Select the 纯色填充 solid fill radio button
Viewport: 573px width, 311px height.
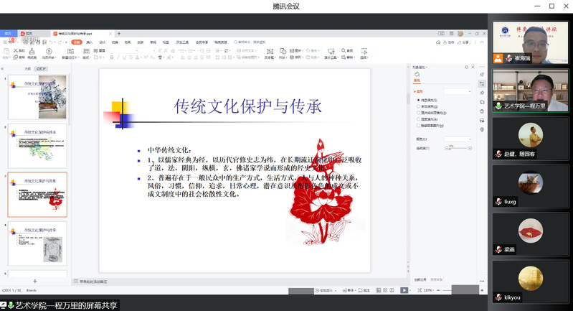tap(419, 100)
